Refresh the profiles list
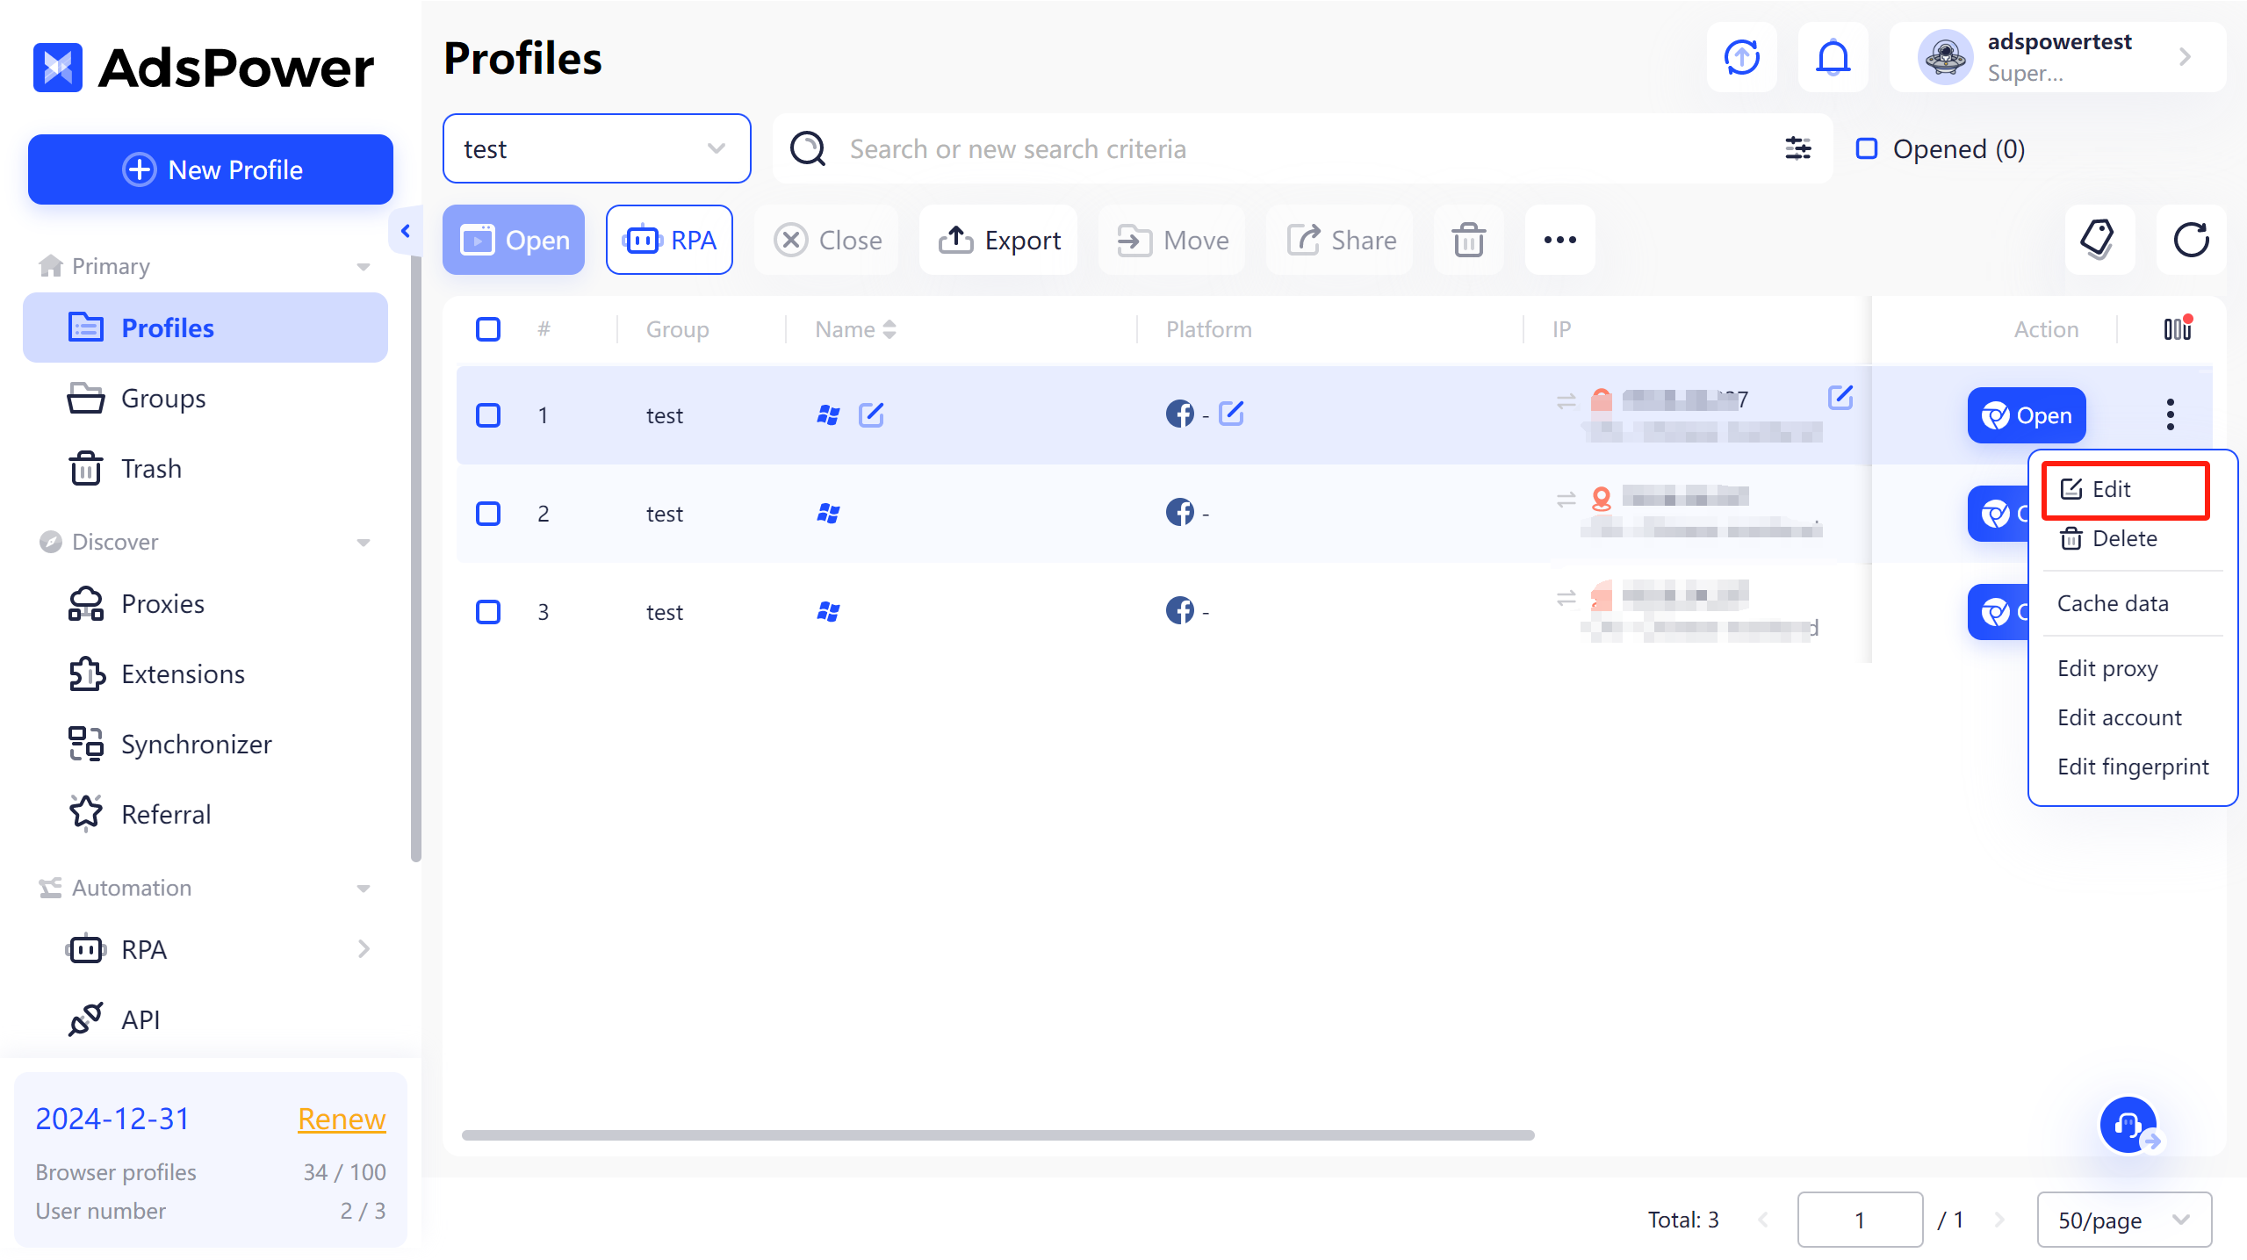 [x=2191, y=240]
